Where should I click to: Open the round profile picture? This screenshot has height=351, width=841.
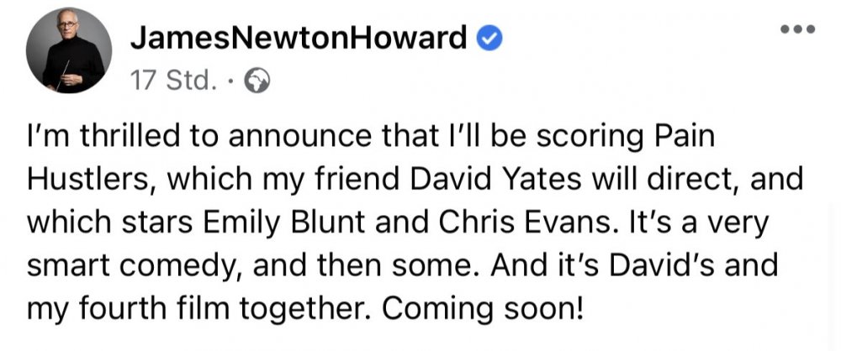tap(69, 50)
